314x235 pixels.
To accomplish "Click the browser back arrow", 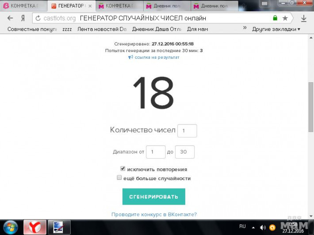I will click(10, 18).
